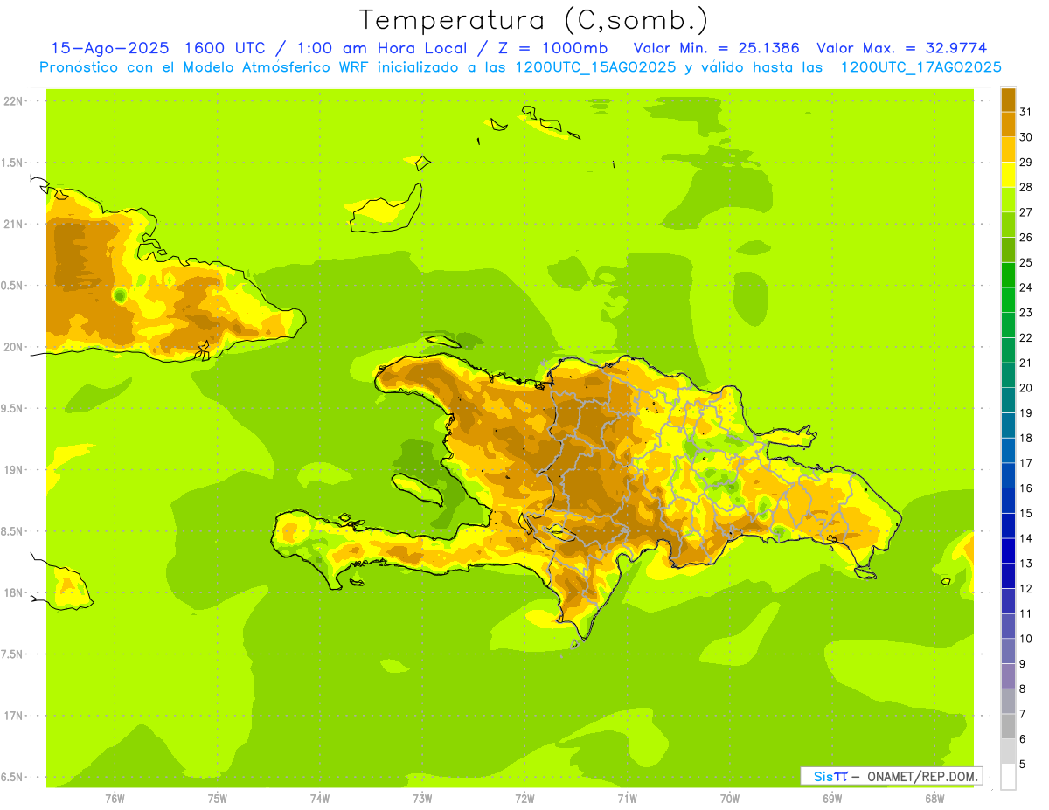Click legend value "12"
This screenshot has width=1049, height=810.
click(x=1026, y=588)
